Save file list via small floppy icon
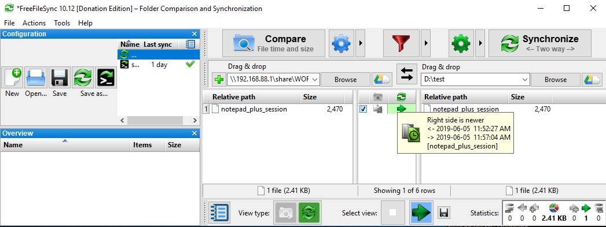 click(x=444, y=213)
